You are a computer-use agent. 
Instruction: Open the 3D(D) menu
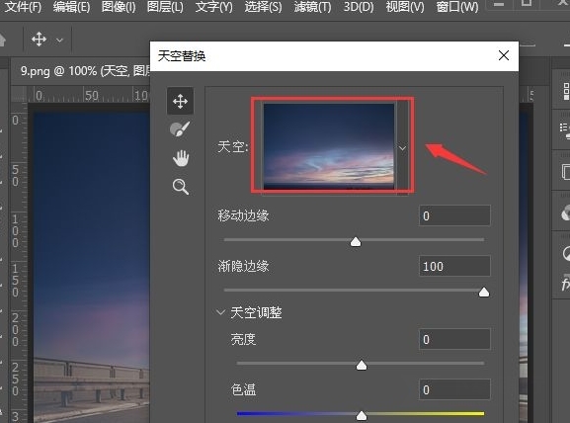pos(359,7)
